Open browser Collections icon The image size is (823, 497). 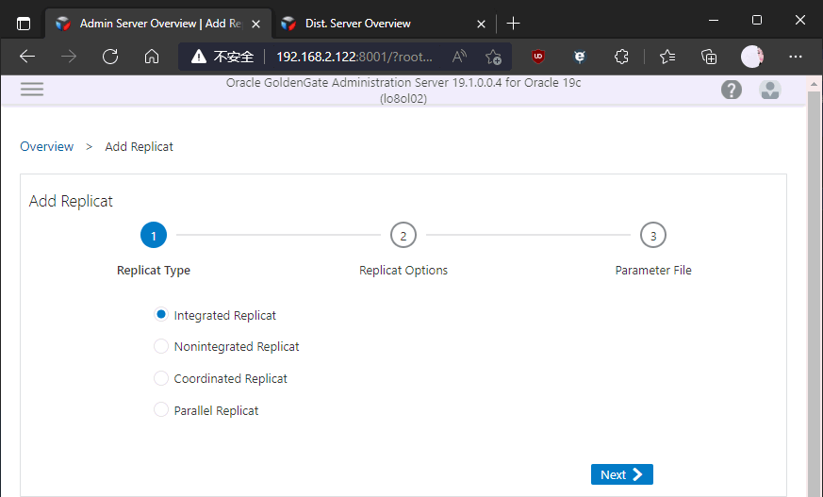coord(710,57)
